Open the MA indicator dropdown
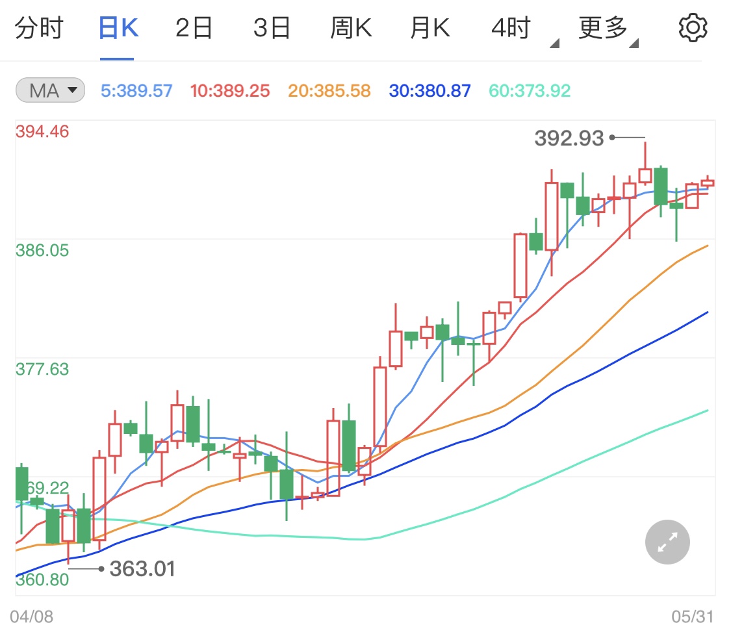Image resolution: width=731 pixels, height=634 pixels. (50, 90)
